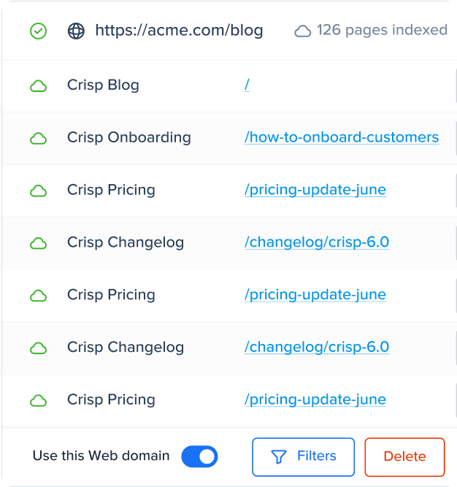Viewport: 457px width, 487px height.
Task: Open the /how-to-onboard-customers link
Action: [342, 138]
